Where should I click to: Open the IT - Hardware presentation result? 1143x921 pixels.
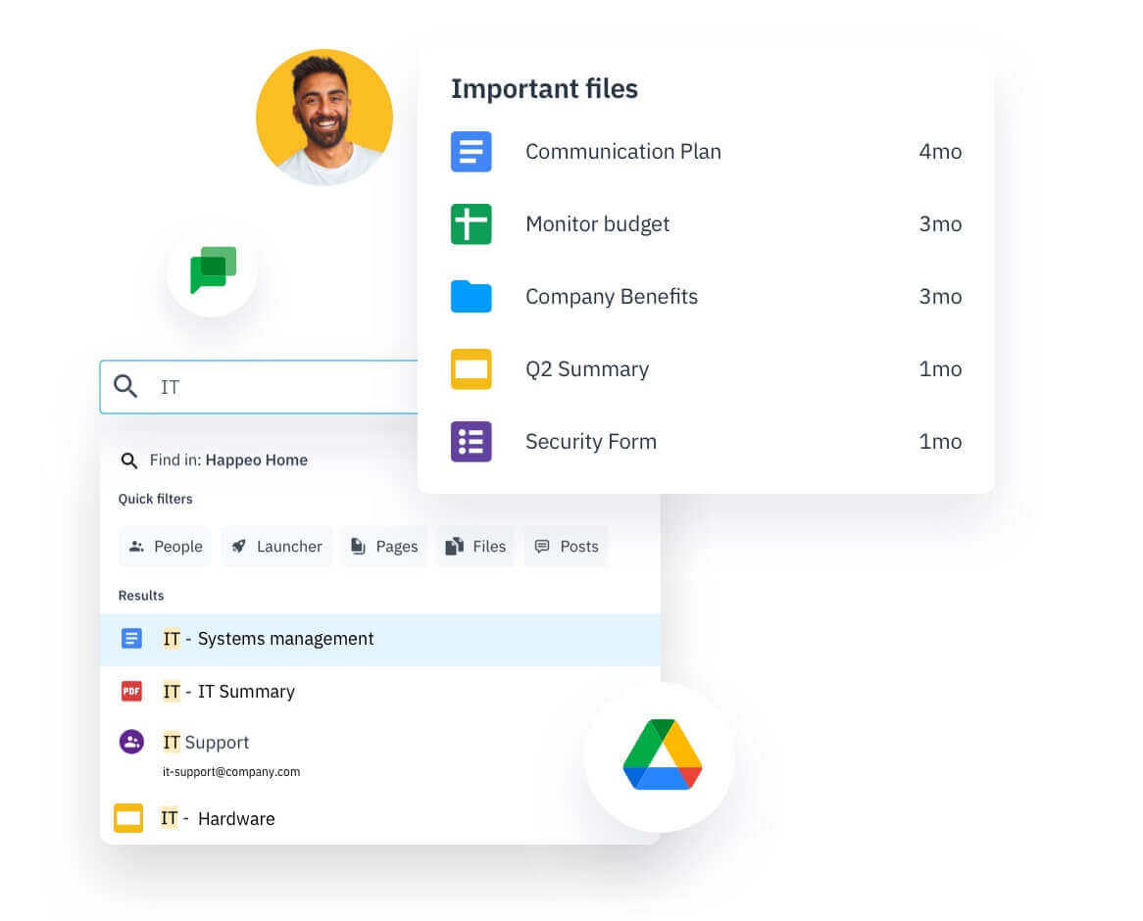click(x=235, y=818)
